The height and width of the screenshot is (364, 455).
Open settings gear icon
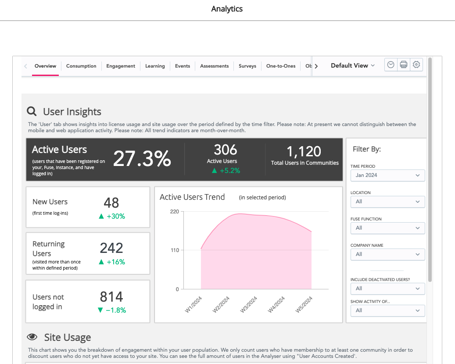[x=416, y=65]
